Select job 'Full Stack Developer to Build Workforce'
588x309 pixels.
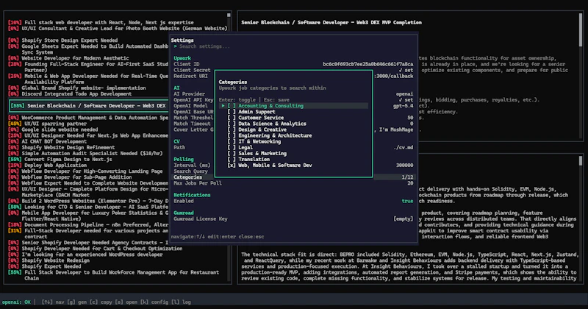[113, 275]
